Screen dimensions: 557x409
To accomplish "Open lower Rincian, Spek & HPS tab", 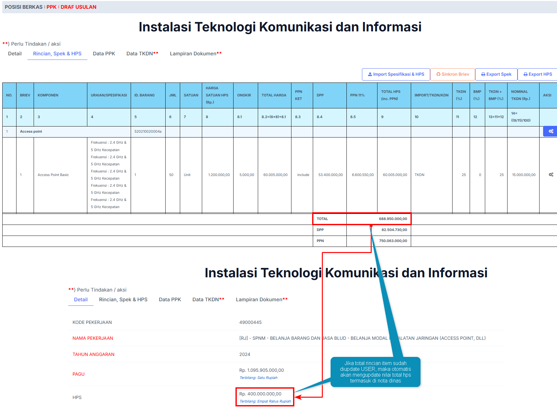I will pos(123,300).
